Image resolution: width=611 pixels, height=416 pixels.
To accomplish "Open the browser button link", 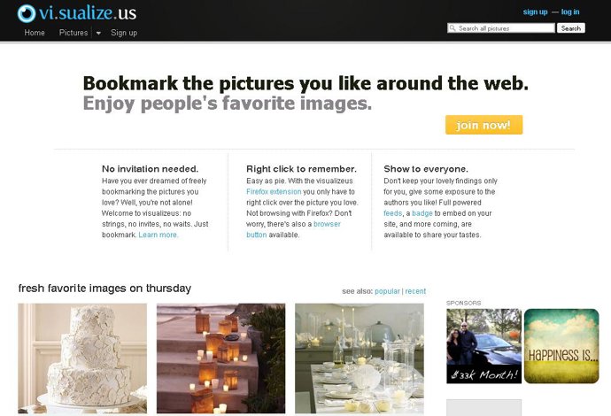I will 293,229.
